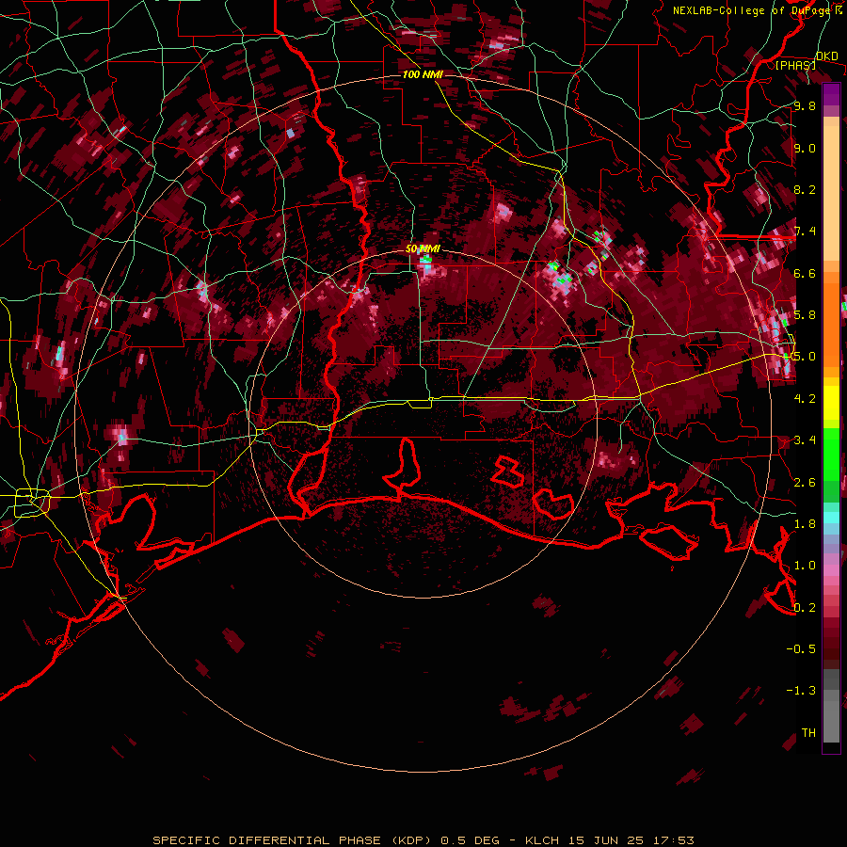Click the 7.4 scale value
This screenshot has width=847, height=847.
pos(805,232)
